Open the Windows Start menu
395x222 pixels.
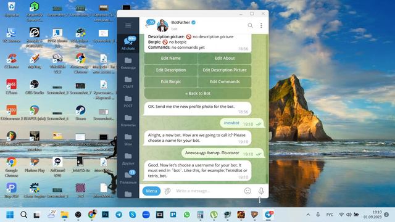[10, 215]
